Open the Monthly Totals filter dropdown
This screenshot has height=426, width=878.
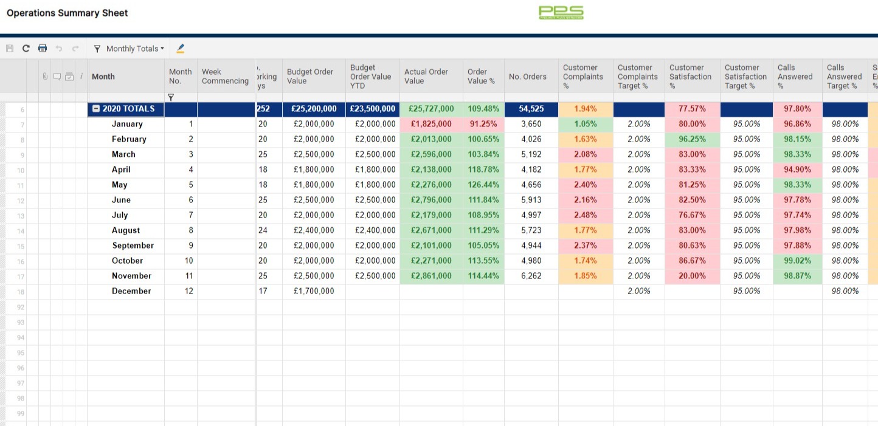[129, 49]
